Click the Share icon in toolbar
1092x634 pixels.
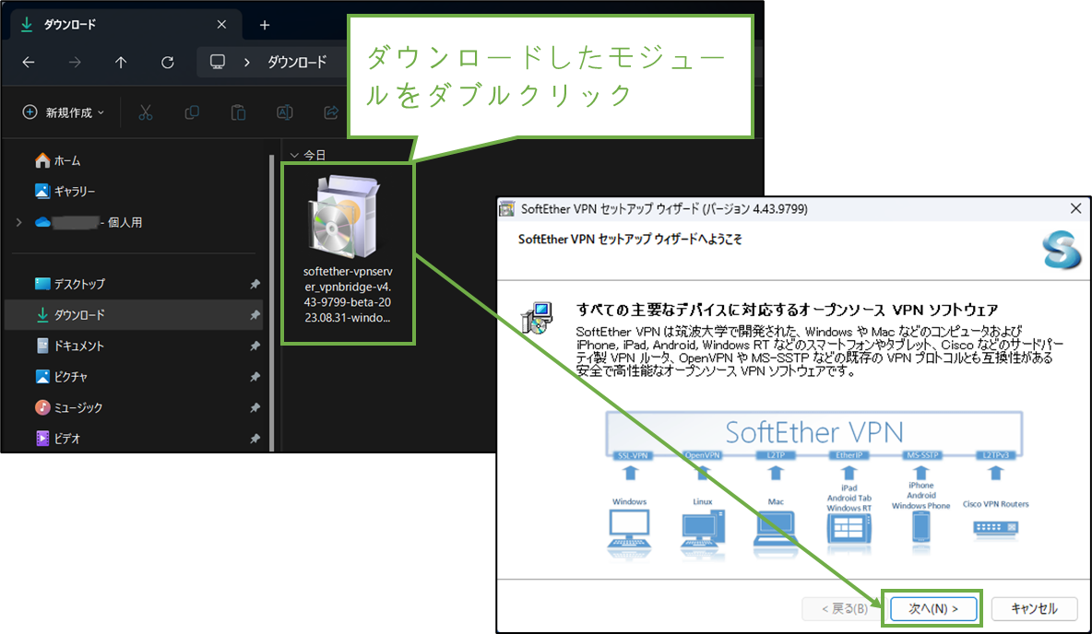point(331,112)
